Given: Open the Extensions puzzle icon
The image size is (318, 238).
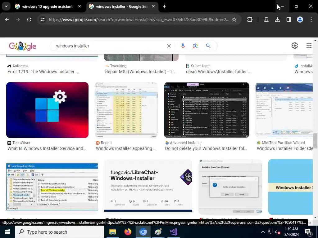Looking at the screenshot, I should pos(250,20).
